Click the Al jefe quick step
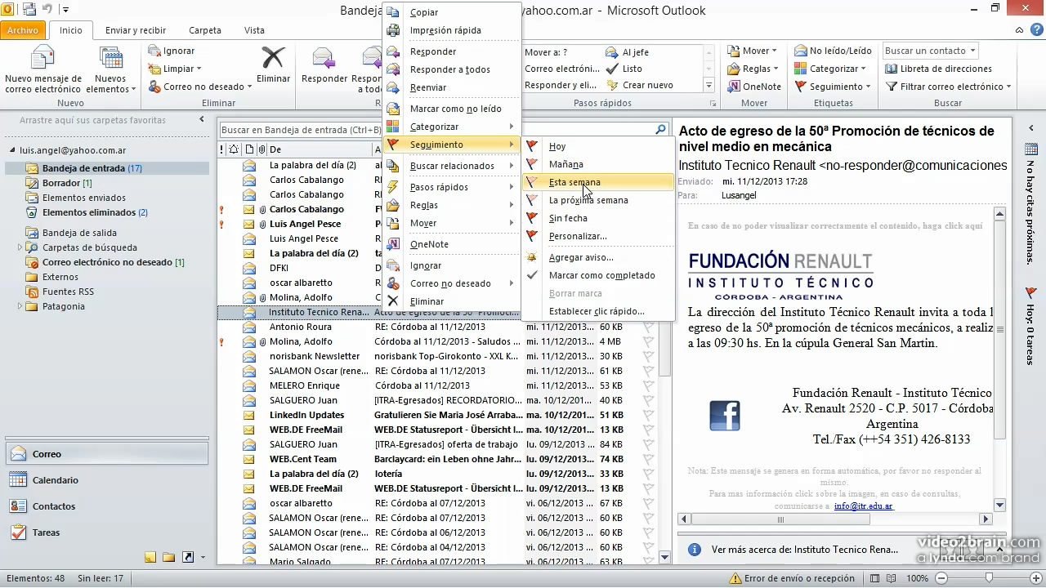The width and height of the screenshot is (1046, 588). click(628, 52)
